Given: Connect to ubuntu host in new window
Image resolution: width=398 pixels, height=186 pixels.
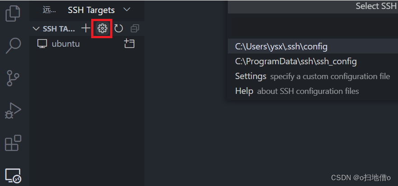Looking at the screenshot, I should [x=130, y=44].
